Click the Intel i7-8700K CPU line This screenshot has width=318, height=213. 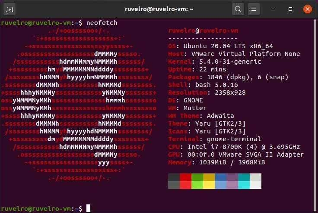tap(234, 147)
